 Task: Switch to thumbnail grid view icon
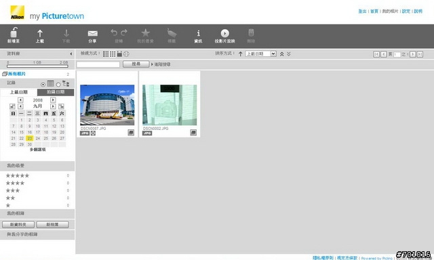113,54
